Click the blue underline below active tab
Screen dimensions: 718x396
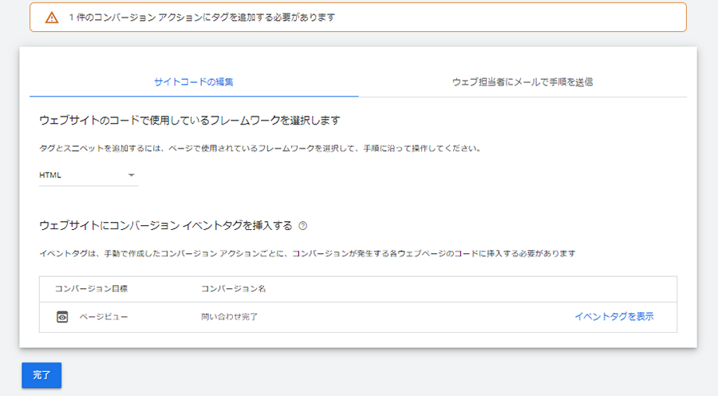coord(194,97)
